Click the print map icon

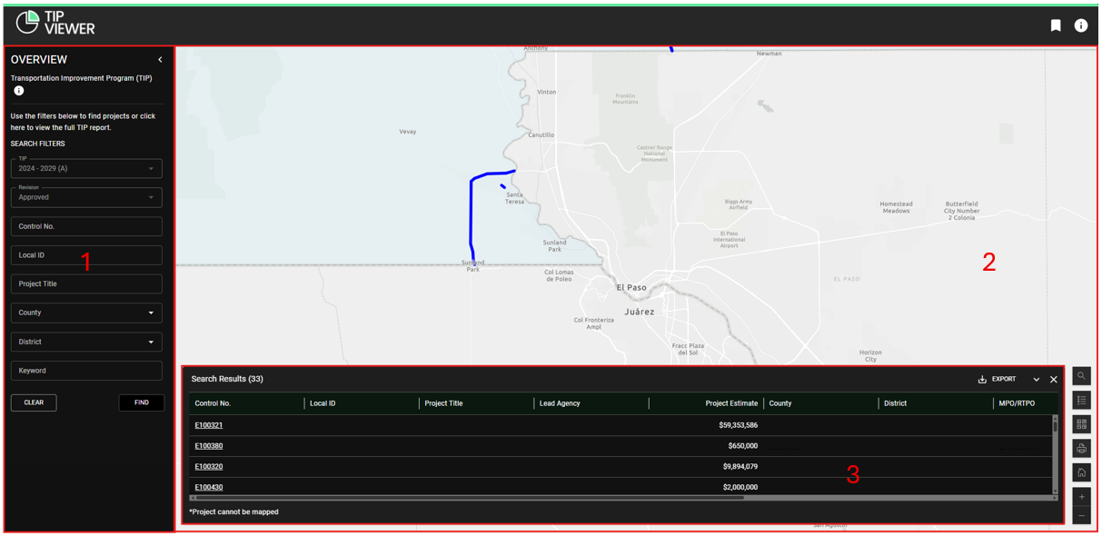click(1081, 449)
